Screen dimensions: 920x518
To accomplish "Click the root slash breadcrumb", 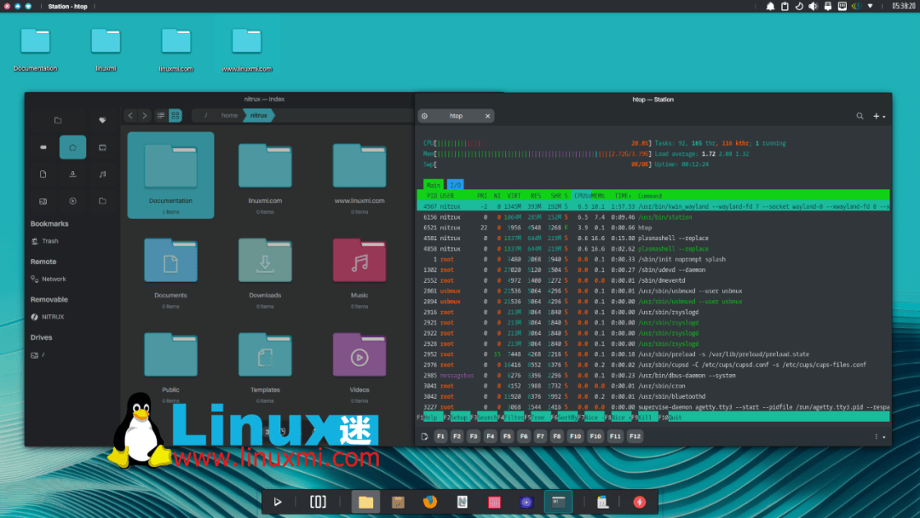I will click(205, 116).
